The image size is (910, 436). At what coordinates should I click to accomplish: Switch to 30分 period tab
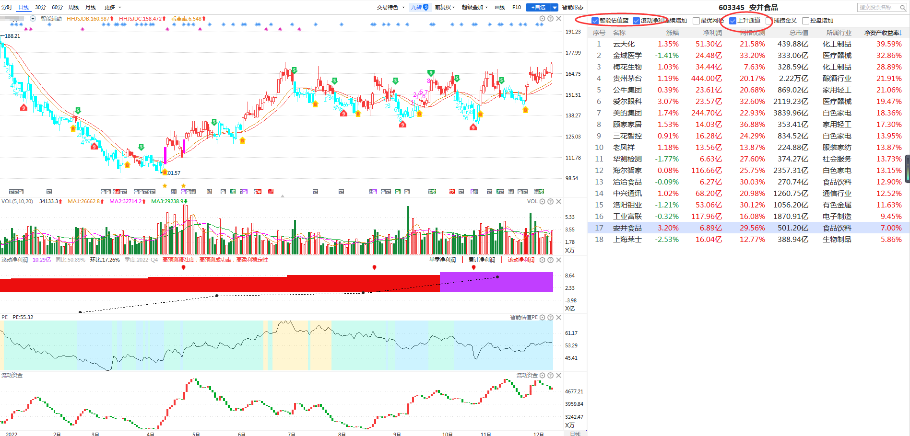pyautogui.click(x=40, y=7)
